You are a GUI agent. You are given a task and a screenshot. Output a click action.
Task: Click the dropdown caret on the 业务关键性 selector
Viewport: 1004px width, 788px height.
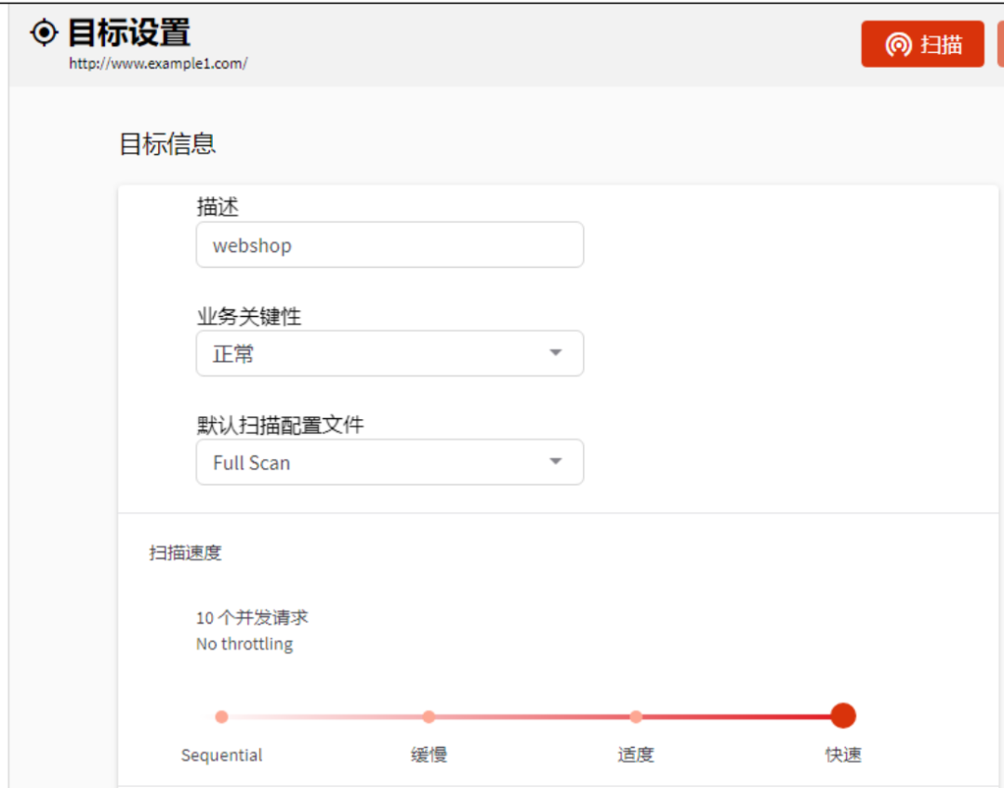tap(555, 353)
